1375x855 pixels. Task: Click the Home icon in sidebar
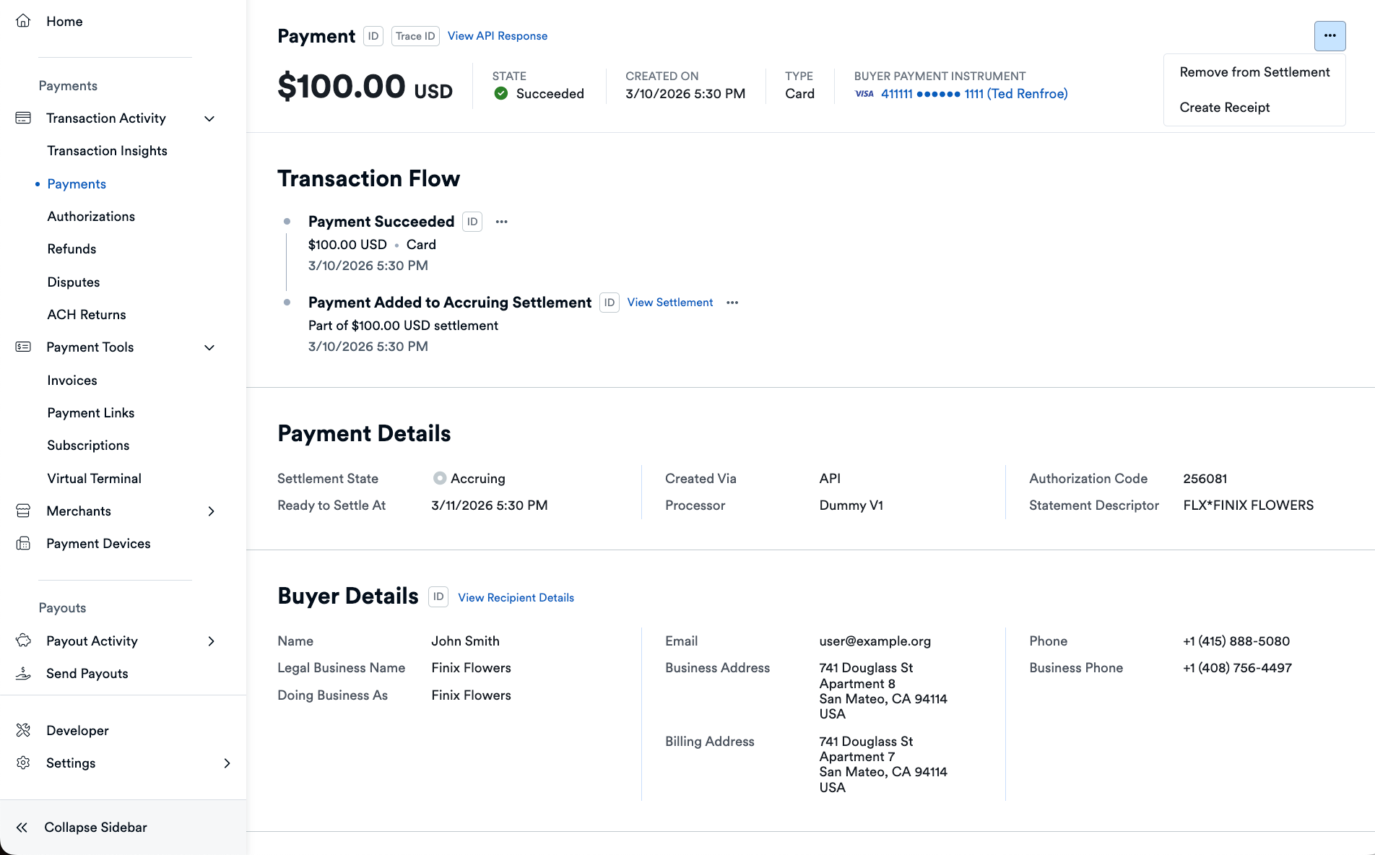click(x=23, y=21)
